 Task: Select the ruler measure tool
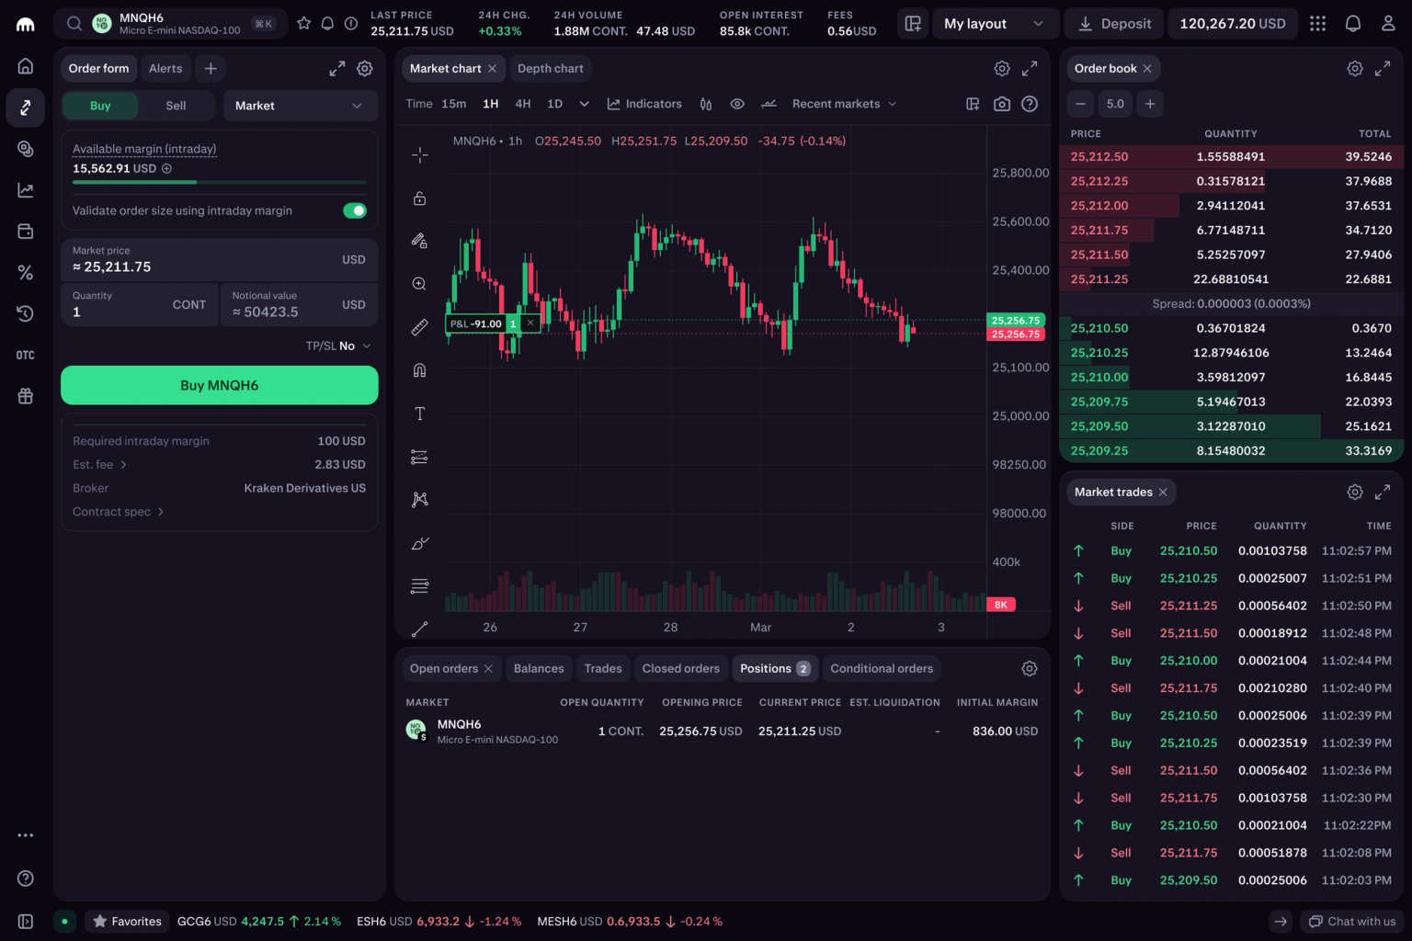coord(419,327)
